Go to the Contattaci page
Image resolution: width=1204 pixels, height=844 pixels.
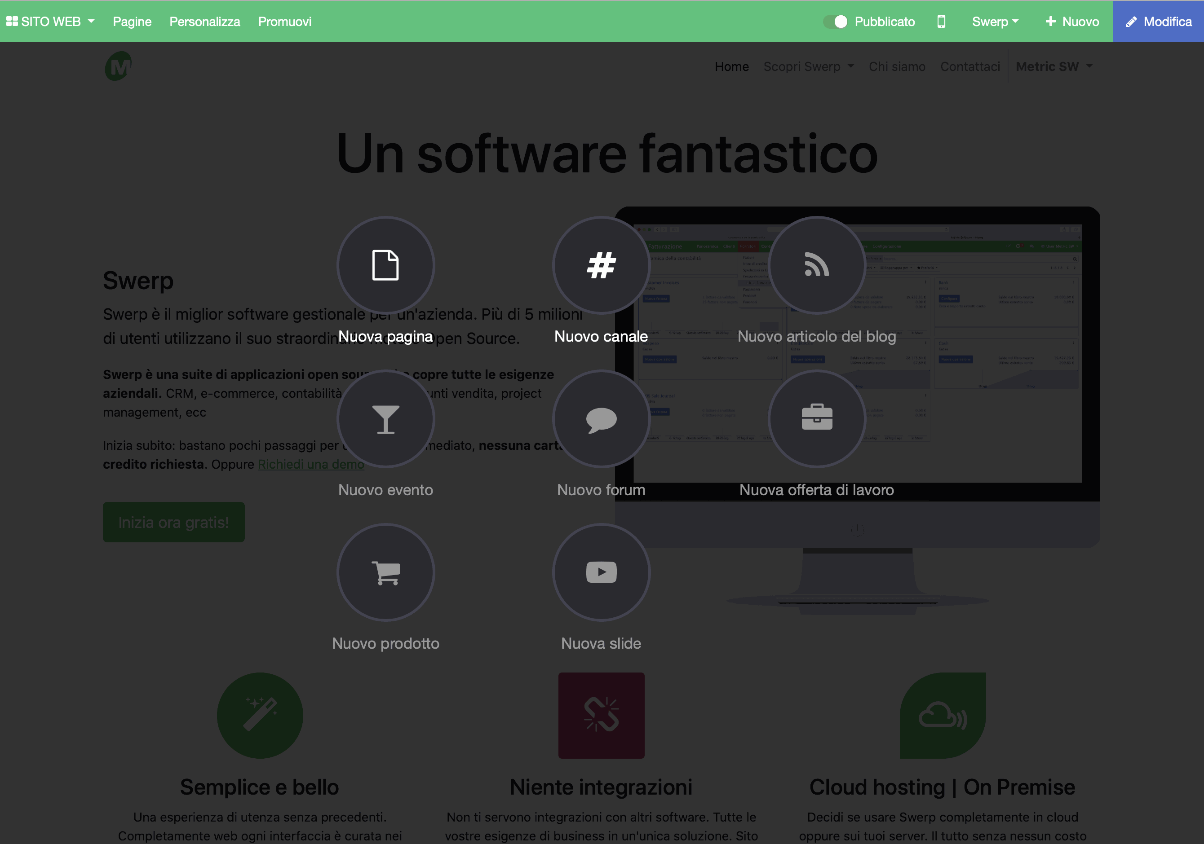[969, 66]
